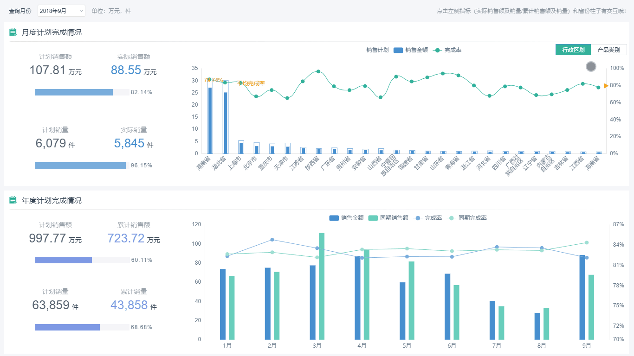
Task: Click the blue 完成率 legend marker in yearly chart
Action: [x=417, y=218]
